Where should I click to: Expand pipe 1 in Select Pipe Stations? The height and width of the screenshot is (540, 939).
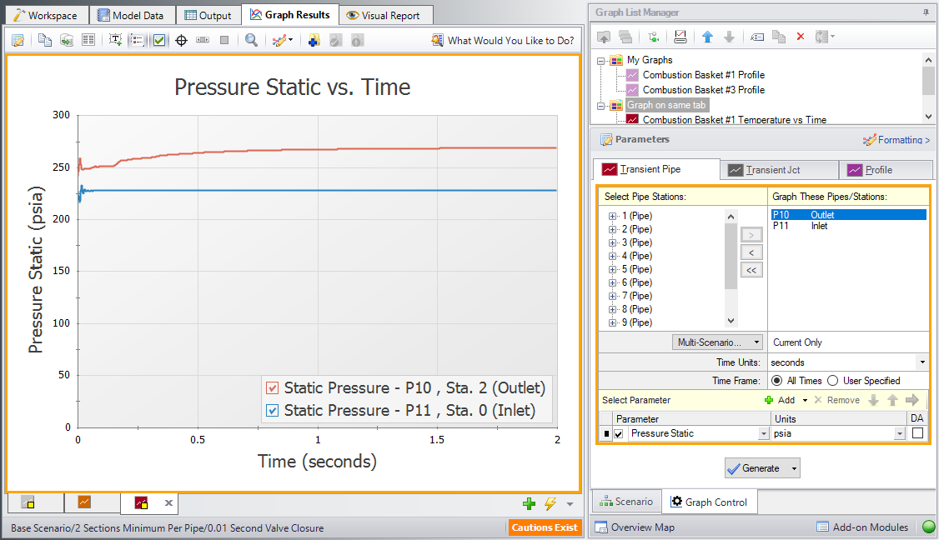613,216
